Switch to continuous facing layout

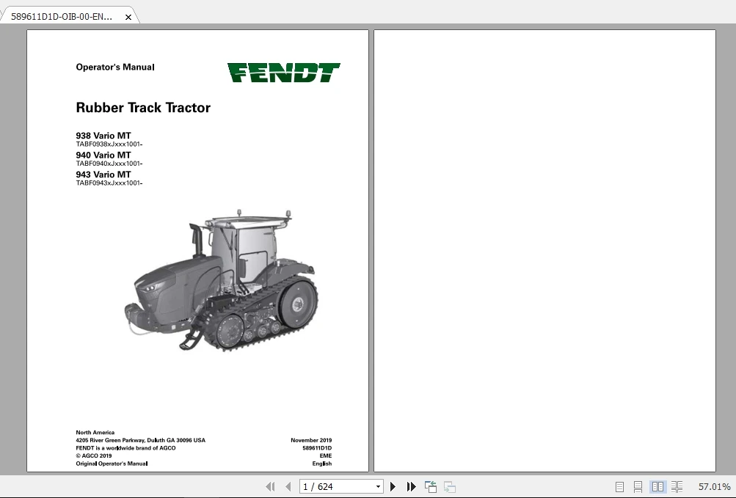pos(677,487)
